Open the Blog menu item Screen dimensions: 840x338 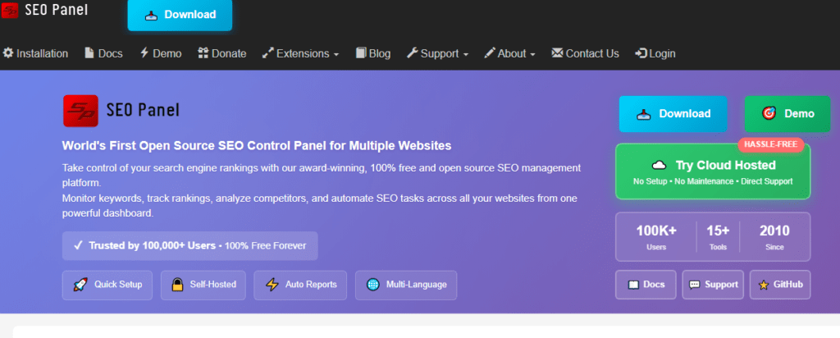(373, 53)
